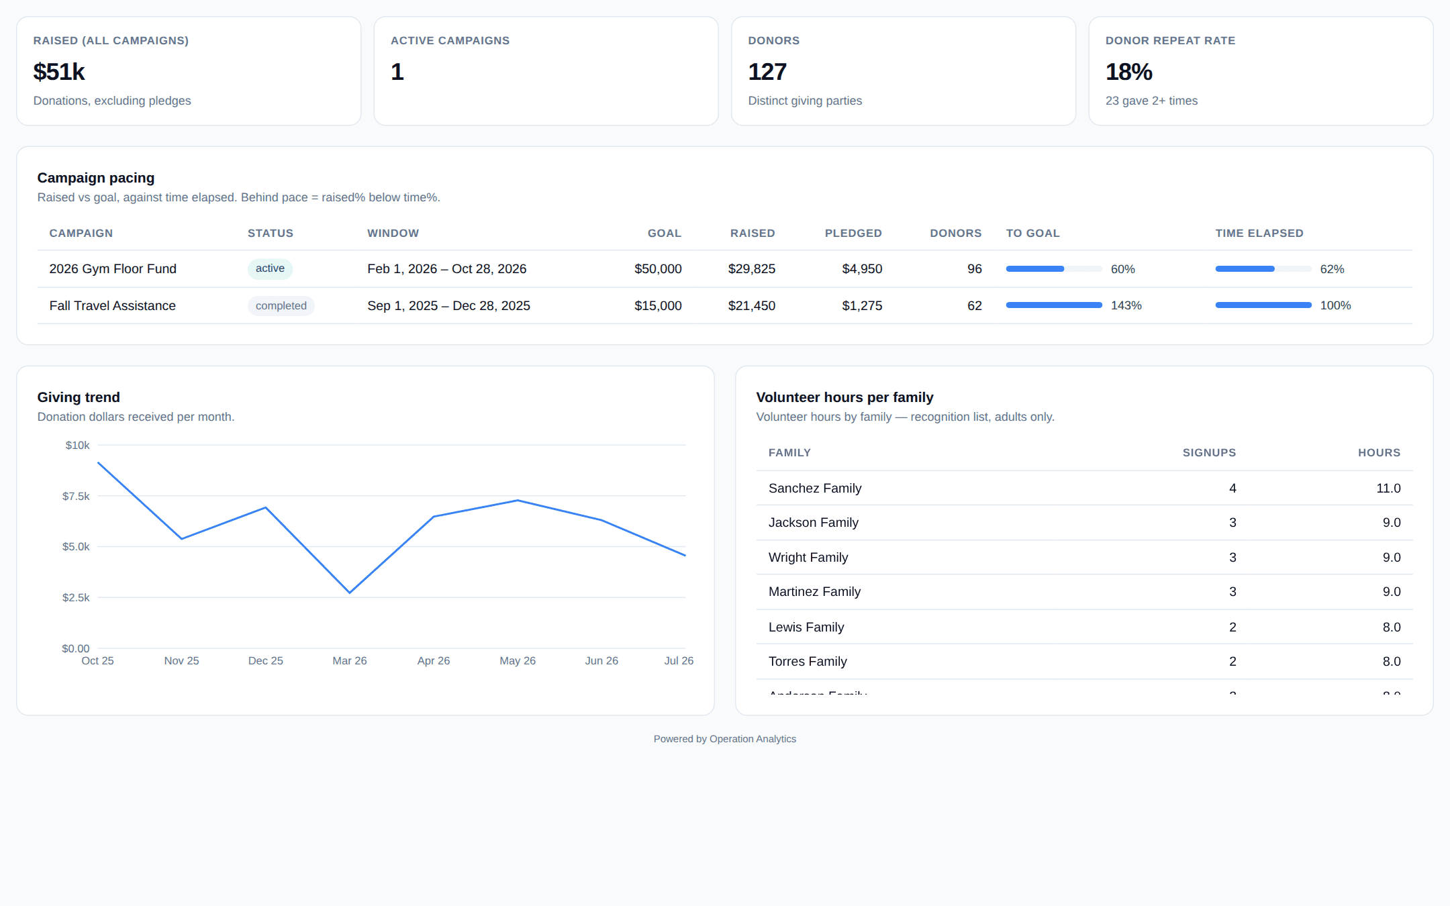Select the Sanchez Family row
1450x906 pixels.
tap(1084, 489)
